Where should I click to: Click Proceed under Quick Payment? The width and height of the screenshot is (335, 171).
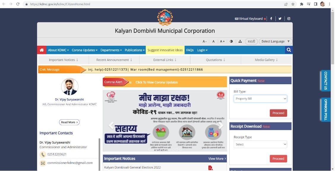278,113
